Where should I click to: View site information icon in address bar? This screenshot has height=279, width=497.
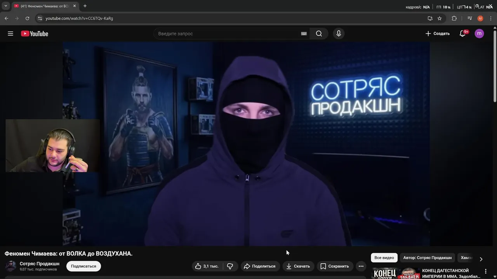coord(40,18)
